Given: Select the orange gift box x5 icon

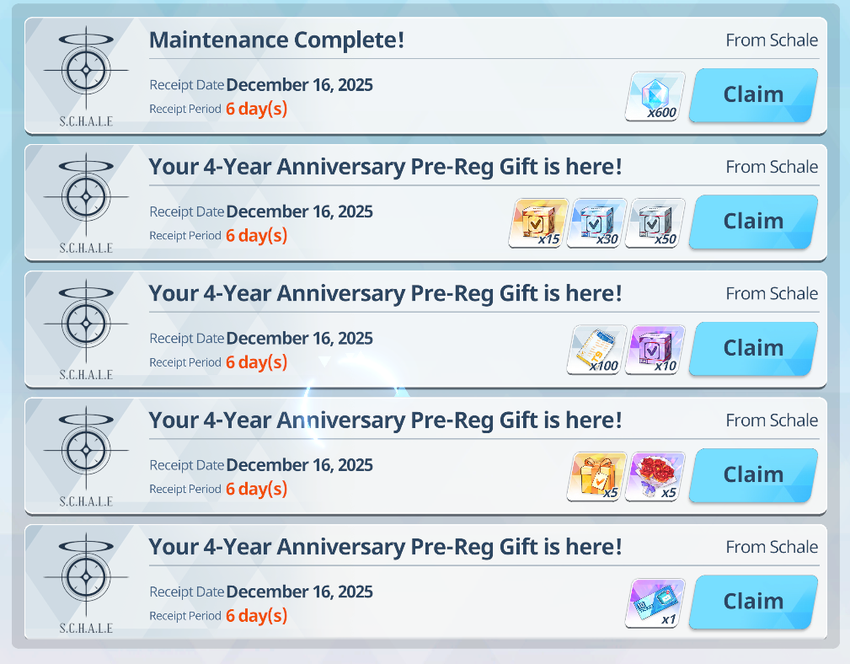Looking at the screenshot, I should (596, 477).
